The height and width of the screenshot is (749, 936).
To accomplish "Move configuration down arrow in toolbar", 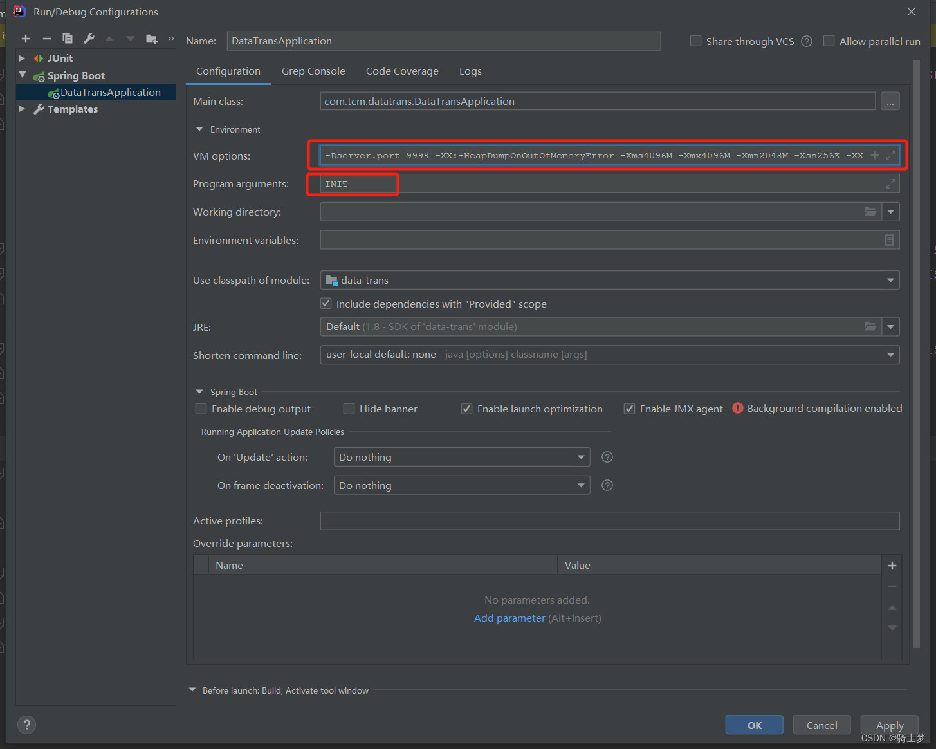I will 131,39.
